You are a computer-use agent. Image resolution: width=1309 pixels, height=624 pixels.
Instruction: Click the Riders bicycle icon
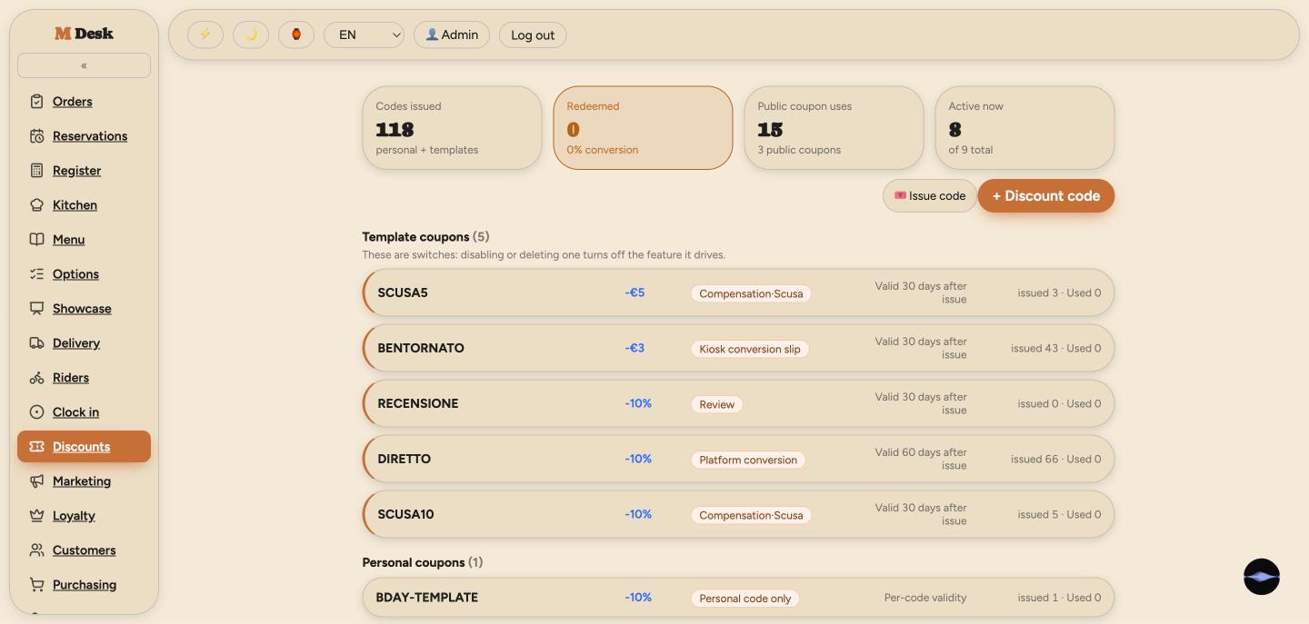[36, 378]
